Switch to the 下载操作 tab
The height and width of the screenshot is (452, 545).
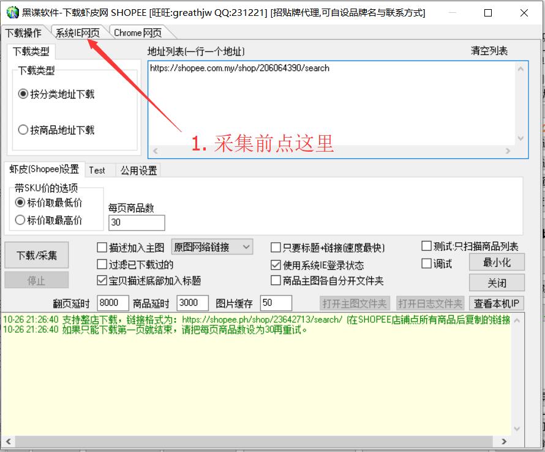(23, 33)
